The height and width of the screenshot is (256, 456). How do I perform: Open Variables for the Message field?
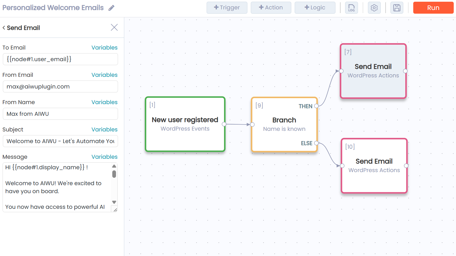[104, 157]
